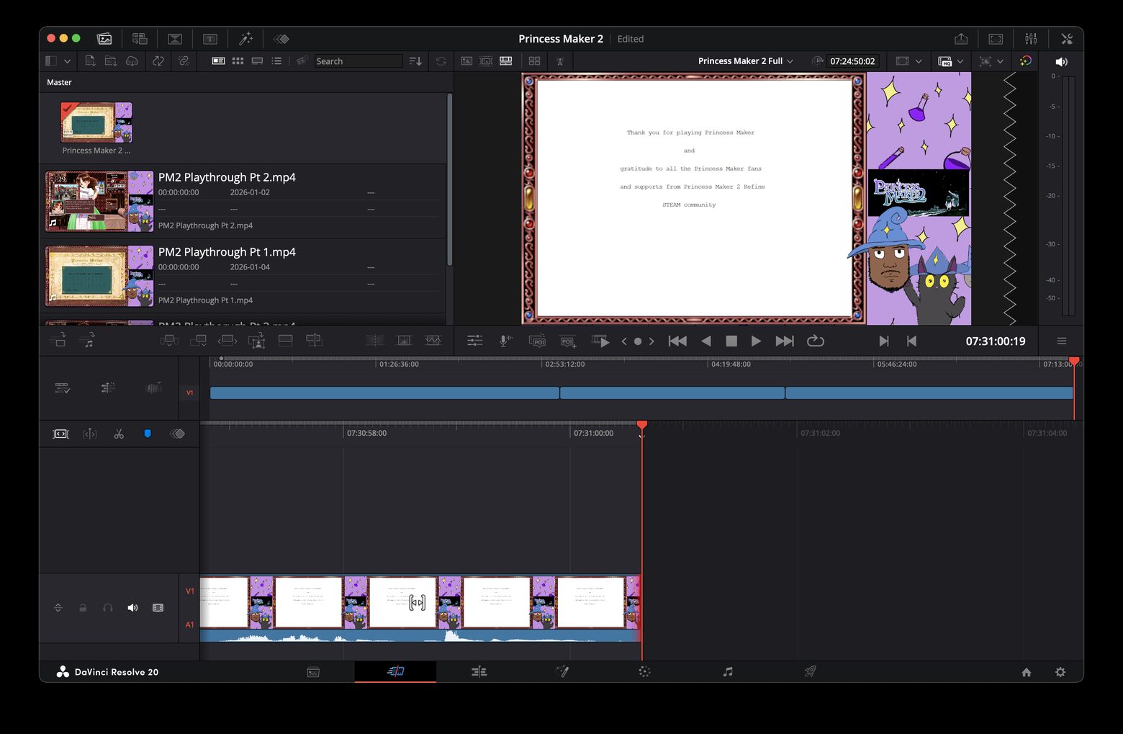Add a blue marker at playhead
The image size is (1123, 734).
click(148, 434)
